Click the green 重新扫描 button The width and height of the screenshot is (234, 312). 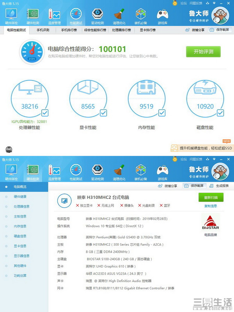point(211,197)
